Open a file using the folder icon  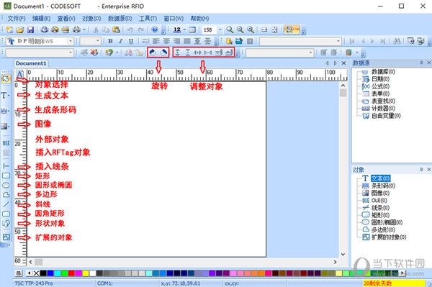tap(20, 29)
